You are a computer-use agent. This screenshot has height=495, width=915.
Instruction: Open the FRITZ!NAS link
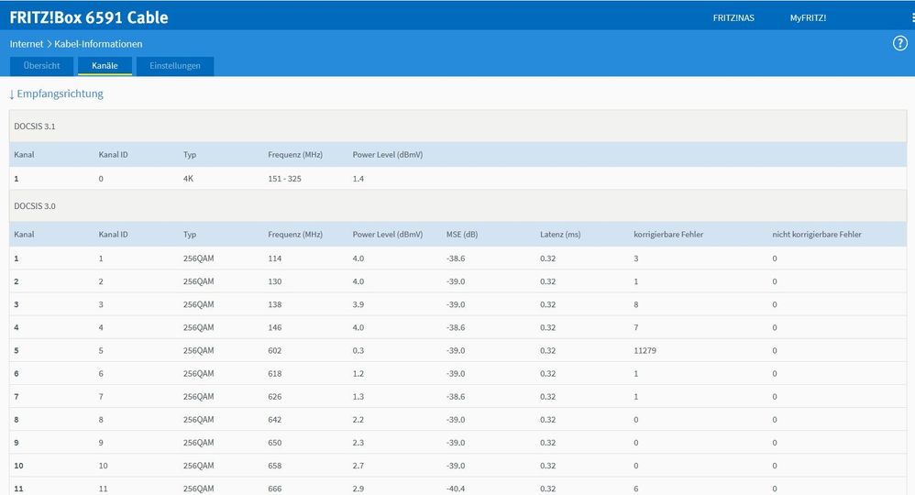[x=733, y=17]
